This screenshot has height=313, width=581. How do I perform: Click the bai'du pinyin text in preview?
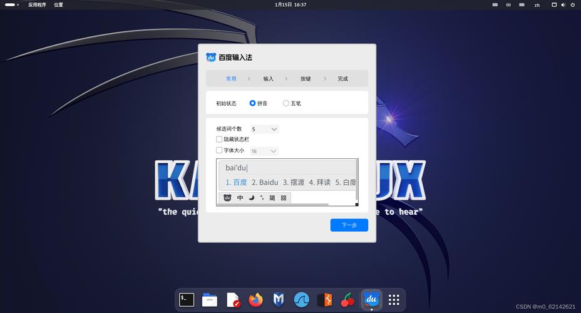pos(236,168)
